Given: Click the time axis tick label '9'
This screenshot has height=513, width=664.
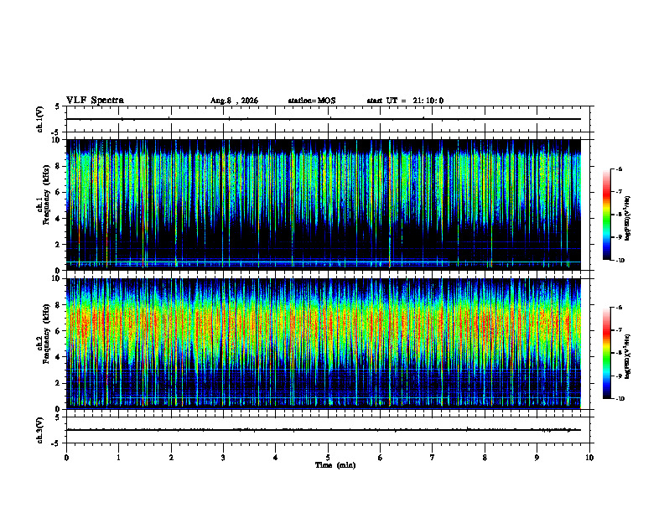Looking at the screenshot, I should tap(537, 458).
